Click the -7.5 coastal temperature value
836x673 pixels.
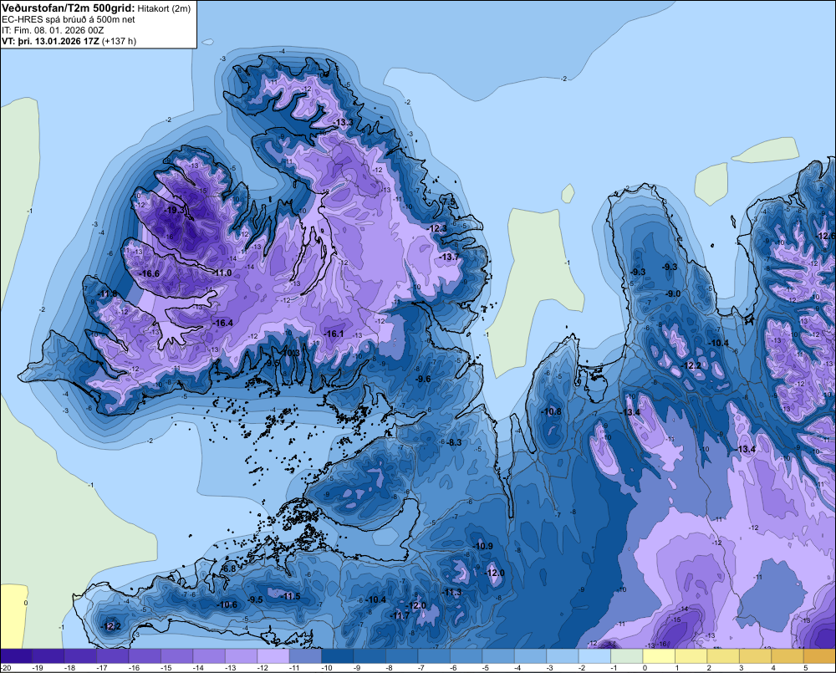pos(448,202)
